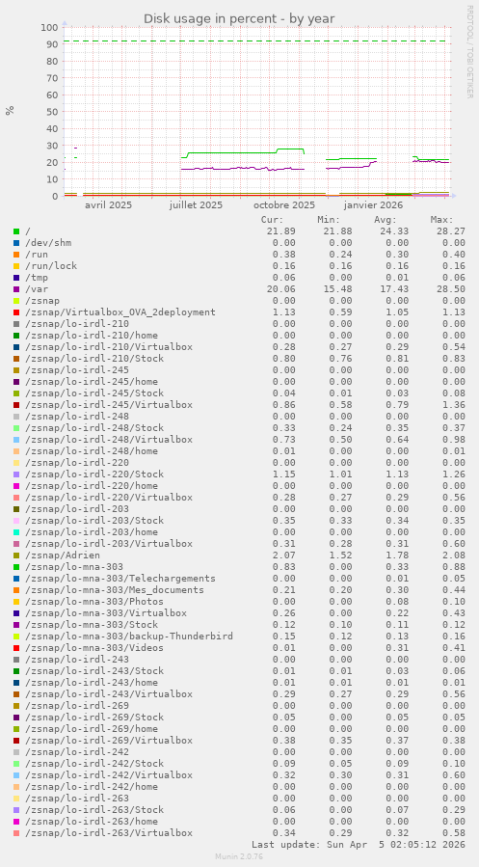Click the 'Cur:' column header

(x=273, y=220)
